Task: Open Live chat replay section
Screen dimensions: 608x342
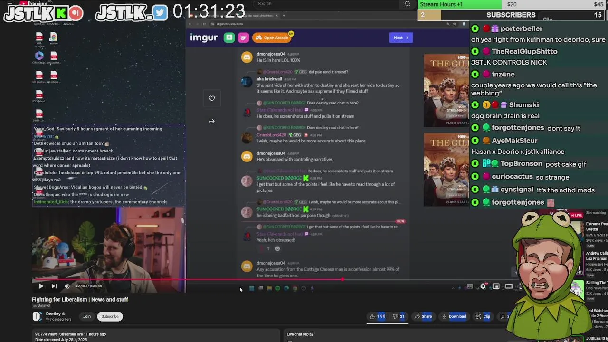Action: click(x=300, y=334)
